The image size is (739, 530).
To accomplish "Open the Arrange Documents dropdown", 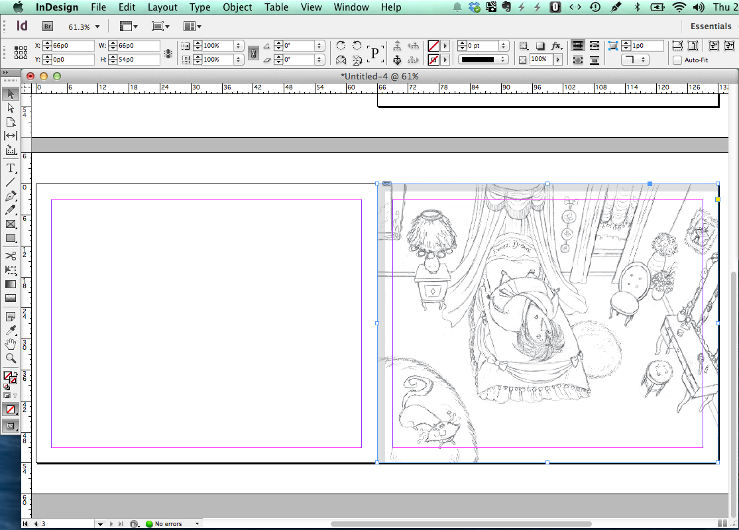I will pyautogui.click(x=192, y=26).
